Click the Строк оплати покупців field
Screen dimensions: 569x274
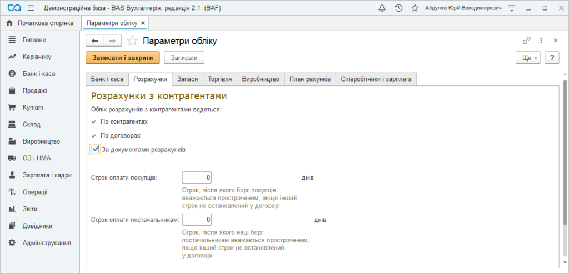point(197,178)
